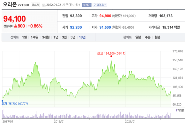Select the 1일 line chart tab
The height and width of the screenshot is (125, 185).
(25, 37)
